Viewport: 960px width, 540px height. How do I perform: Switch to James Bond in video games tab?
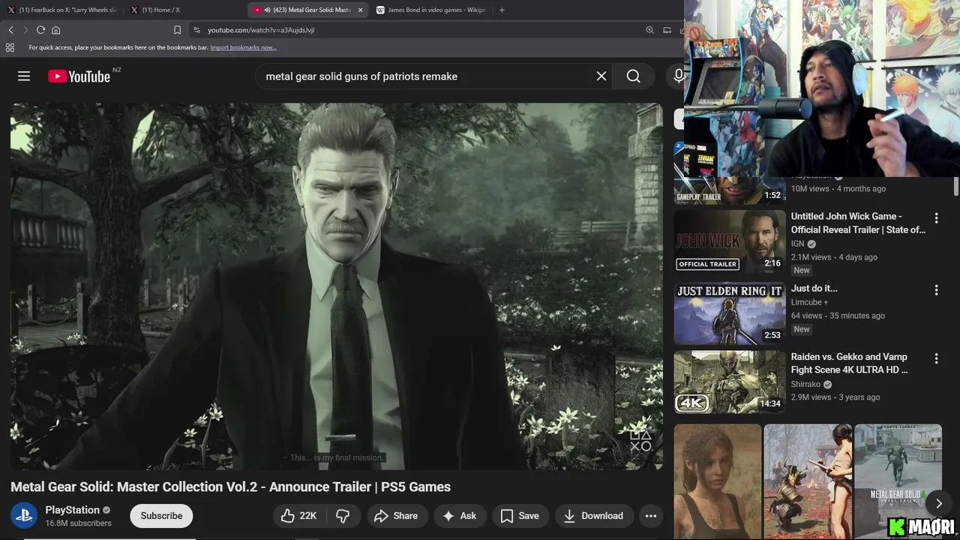pyautogui.click(x=430, y=10)
